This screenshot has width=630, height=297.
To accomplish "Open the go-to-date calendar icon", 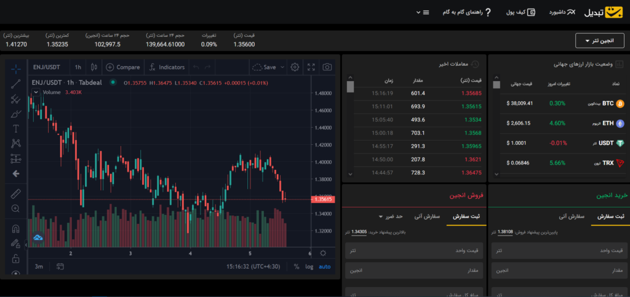I will [x=60, y=266].
